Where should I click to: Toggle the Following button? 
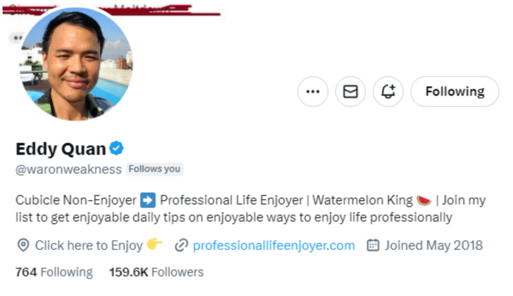[x=454, y=92]
